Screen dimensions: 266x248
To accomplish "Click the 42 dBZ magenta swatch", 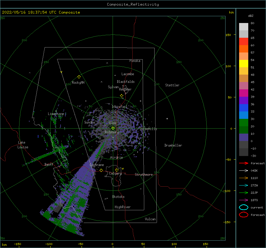I will coord(244,93).
